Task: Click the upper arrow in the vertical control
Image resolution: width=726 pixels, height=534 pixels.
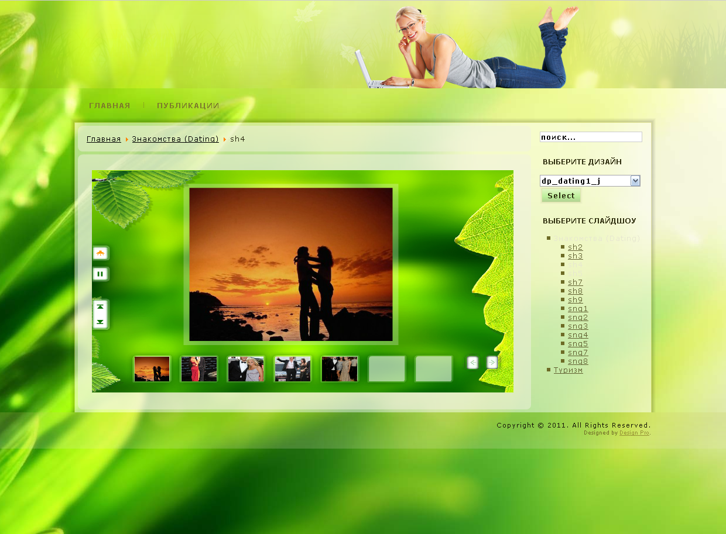Action: tap(100, 307)
